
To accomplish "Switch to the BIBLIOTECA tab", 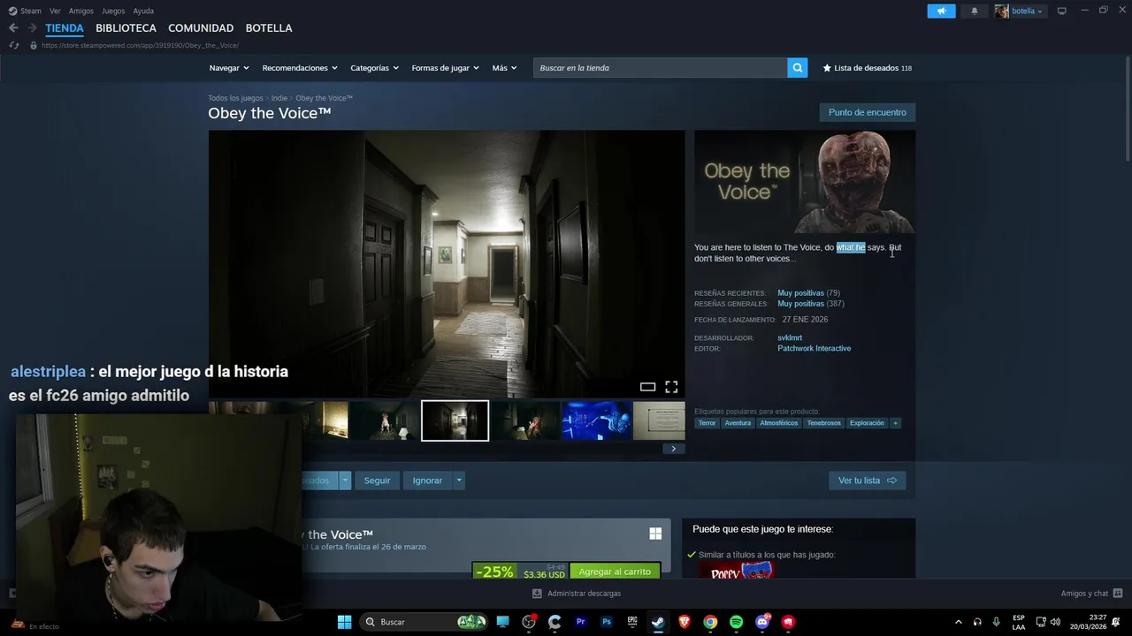I will [126, 28].
